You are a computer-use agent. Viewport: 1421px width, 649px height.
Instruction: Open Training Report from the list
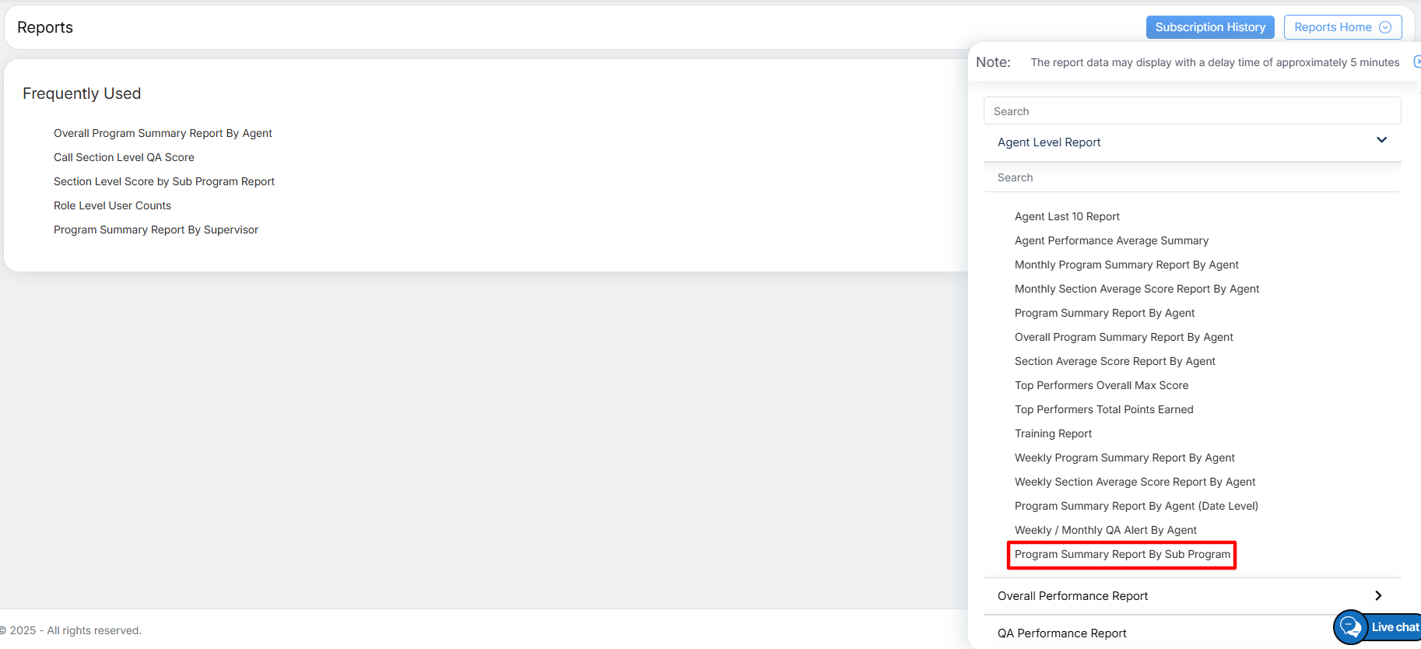[x=1053, y=434]
